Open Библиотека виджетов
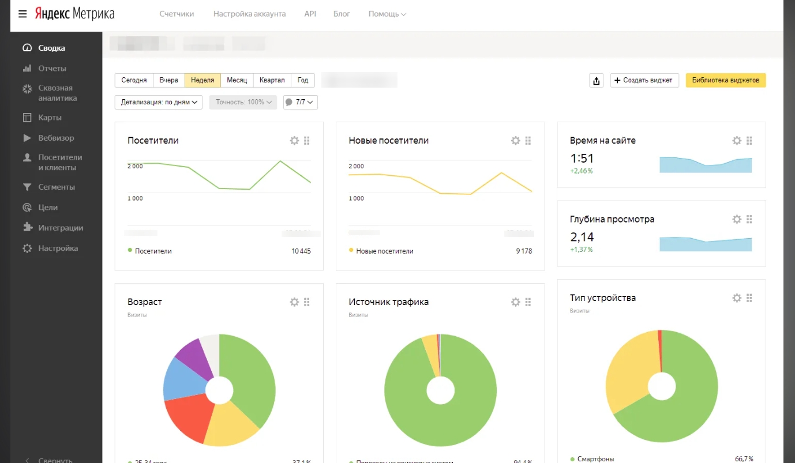 point(726,81)
